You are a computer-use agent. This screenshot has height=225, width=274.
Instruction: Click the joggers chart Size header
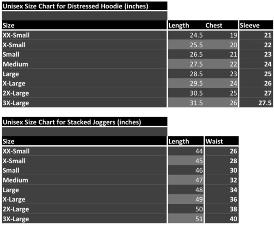[x=9, y=141]
